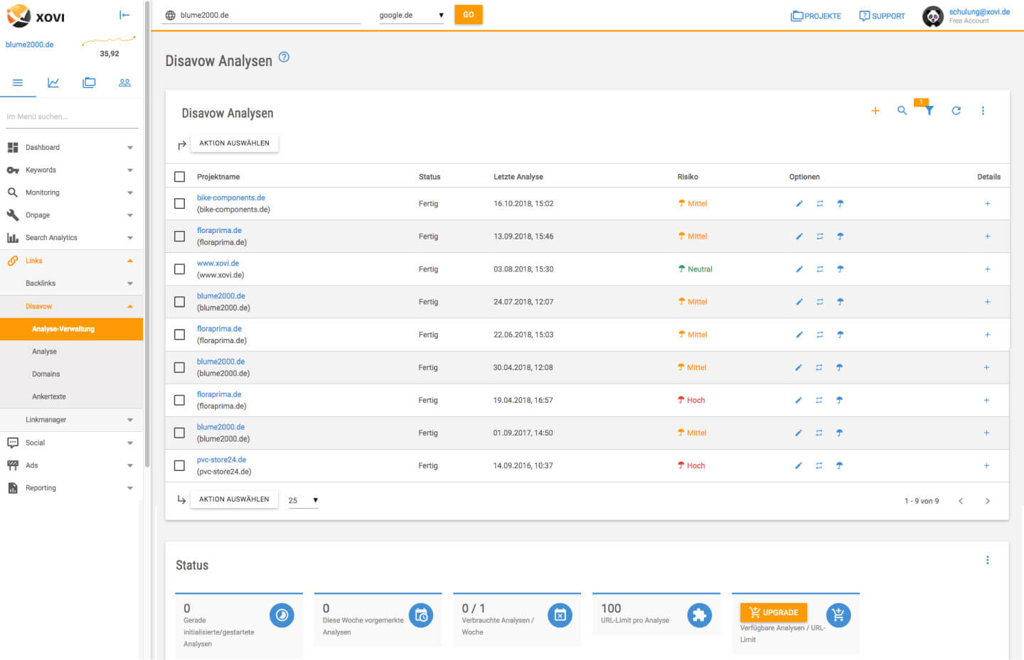This screenshot has width=1024, height=660.
Task: Select checkbox for floraprima.de 13.09.2018 row
Action: click(180, 237)
